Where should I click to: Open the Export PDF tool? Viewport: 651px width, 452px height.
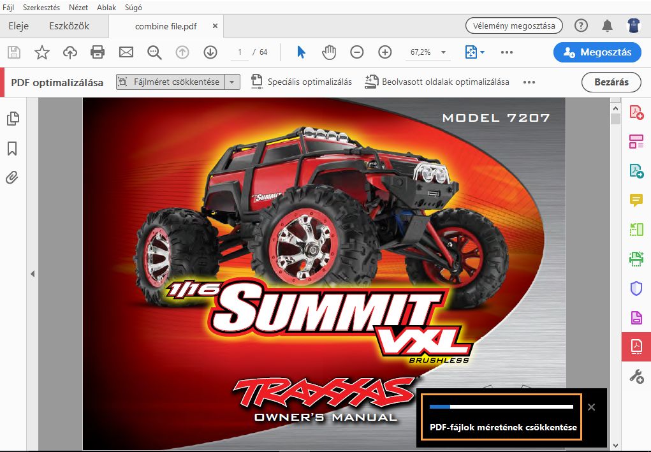(x=636, y=171)
